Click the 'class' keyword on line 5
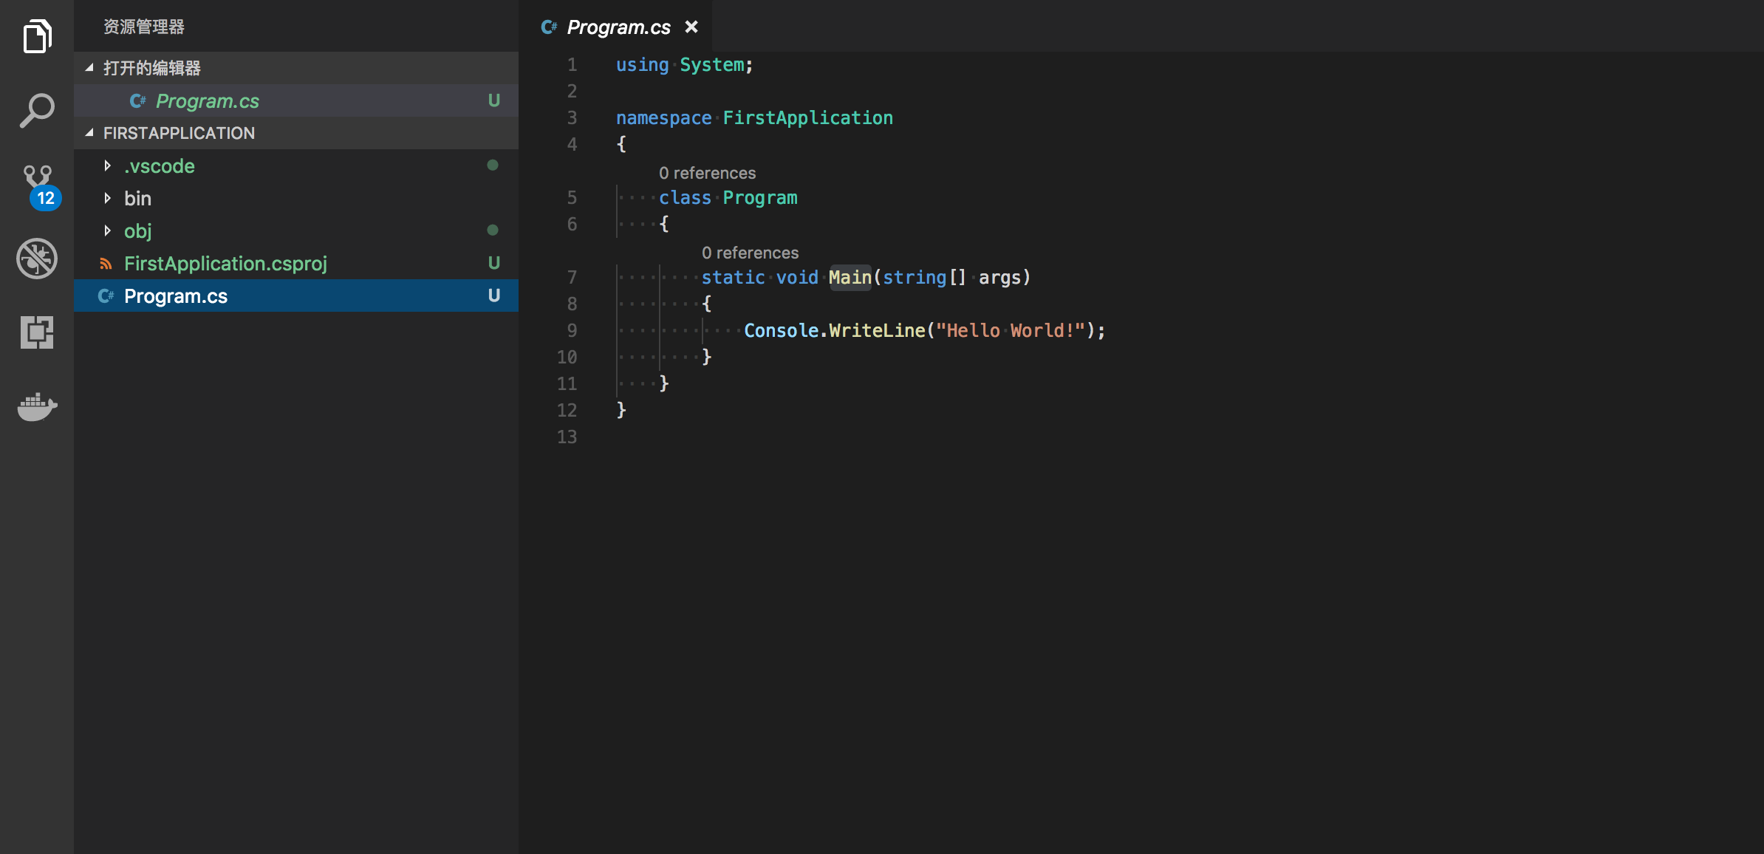The width and height of the screenshot is (1764, 854). click(x=685, y=198)
